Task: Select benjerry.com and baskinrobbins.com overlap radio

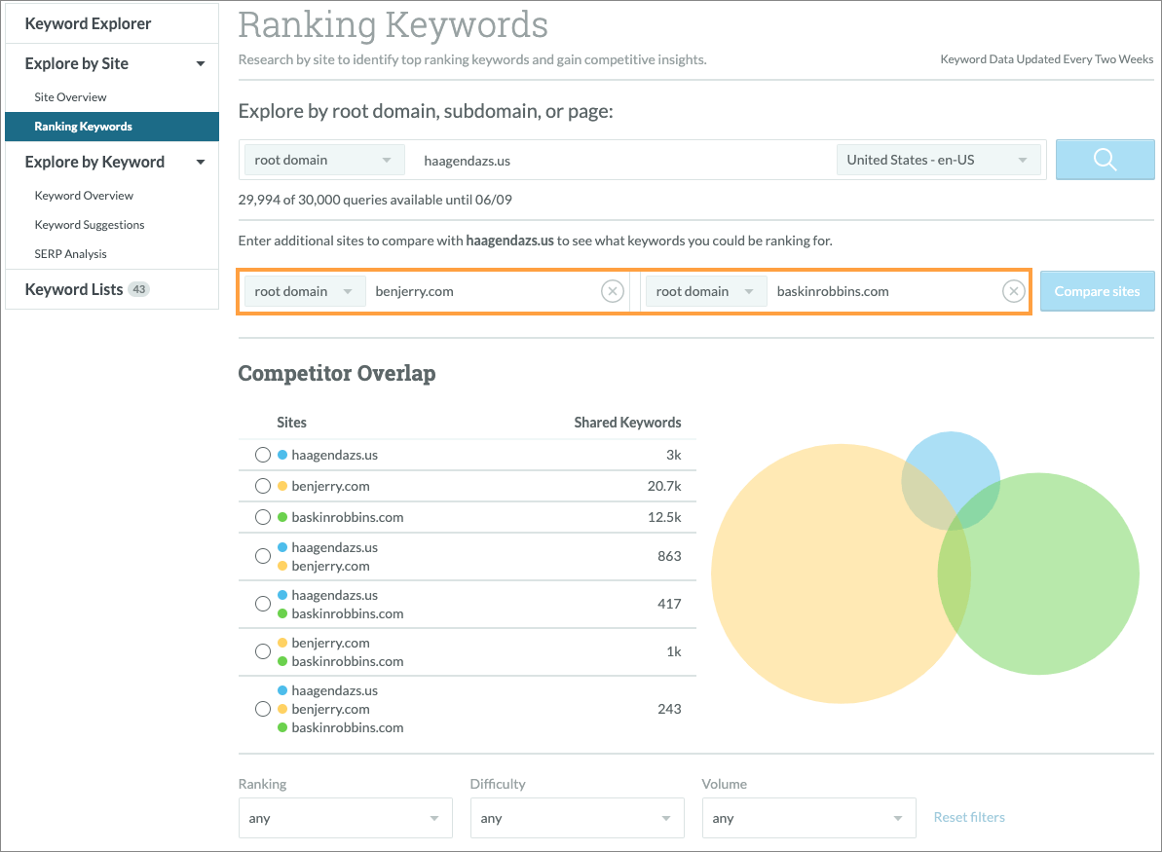Action: click(x=262, y=651)
